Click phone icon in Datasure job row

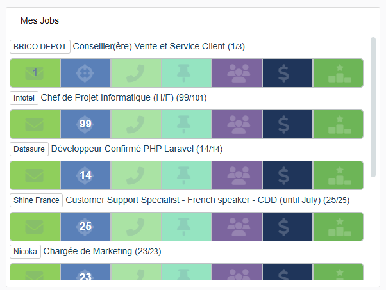(x=136, y=175)
